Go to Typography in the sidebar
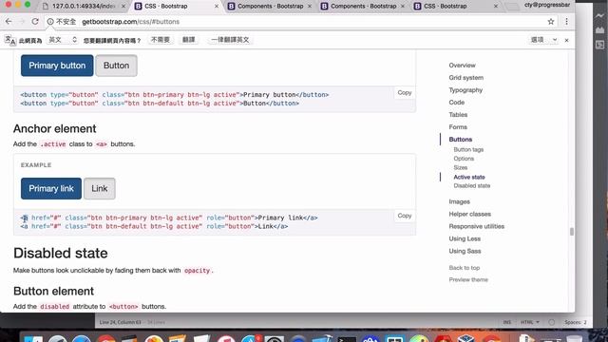This screenshot has width=608, height=342. 465,90
